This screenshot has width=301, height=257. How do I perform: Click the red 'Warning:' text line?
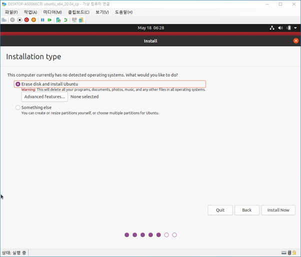[113, 90]
